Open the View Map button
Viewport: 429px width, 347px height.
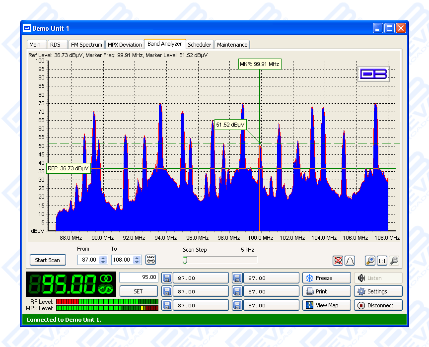[326, 305]
